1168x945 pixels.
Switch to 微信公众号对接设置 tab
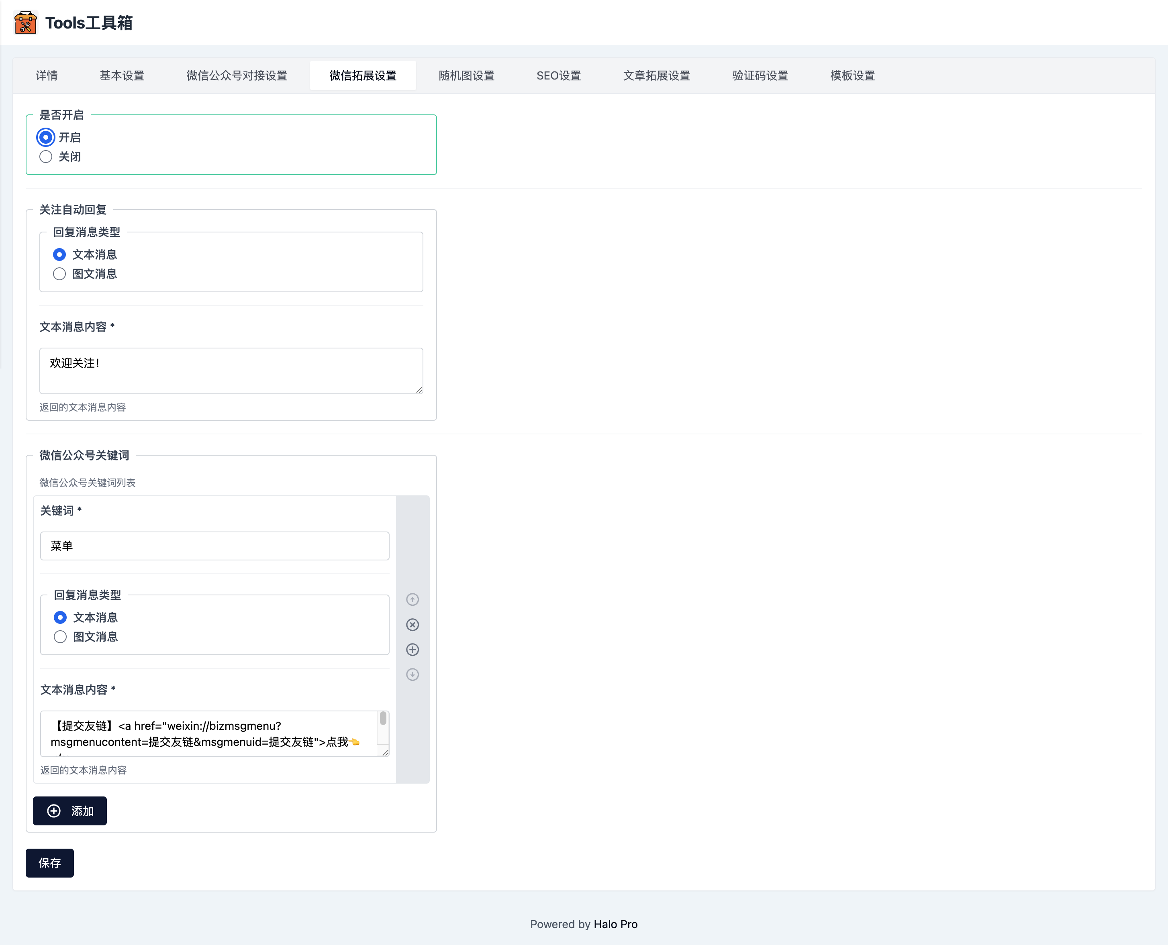tap(236, 75)
